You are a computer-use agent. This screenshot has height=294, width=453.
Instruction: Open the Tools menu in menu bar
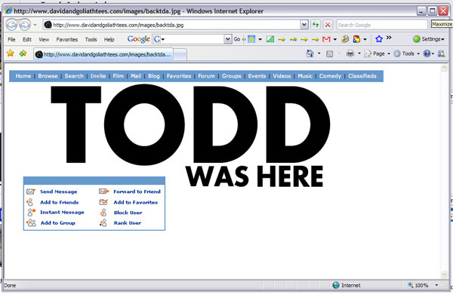[91, 39]
